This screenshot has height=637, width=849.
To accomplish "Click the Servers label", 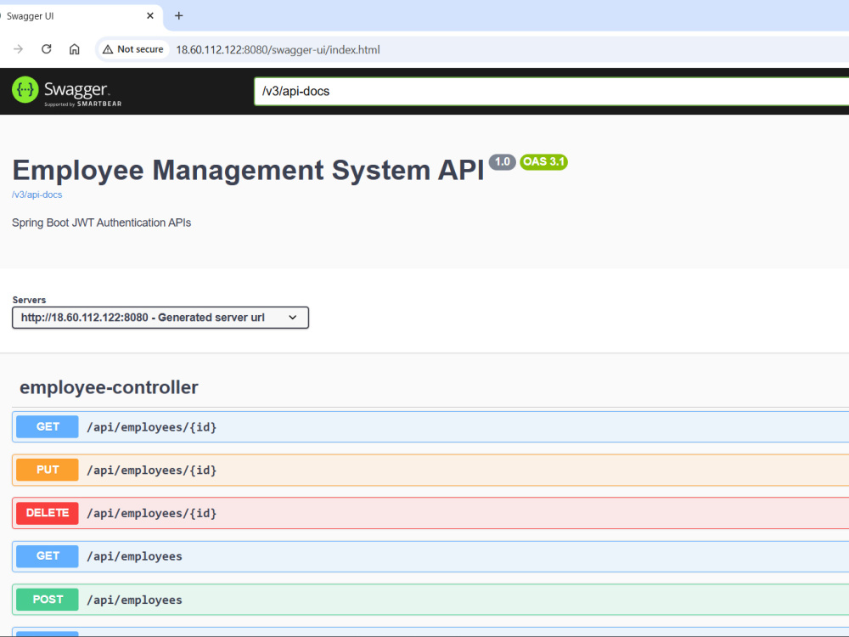I will tap(29, 300).
